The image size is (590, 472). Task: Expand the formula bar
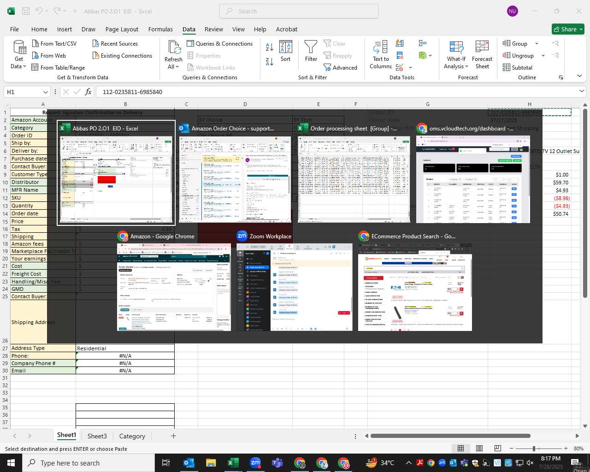tap(582, 91)
